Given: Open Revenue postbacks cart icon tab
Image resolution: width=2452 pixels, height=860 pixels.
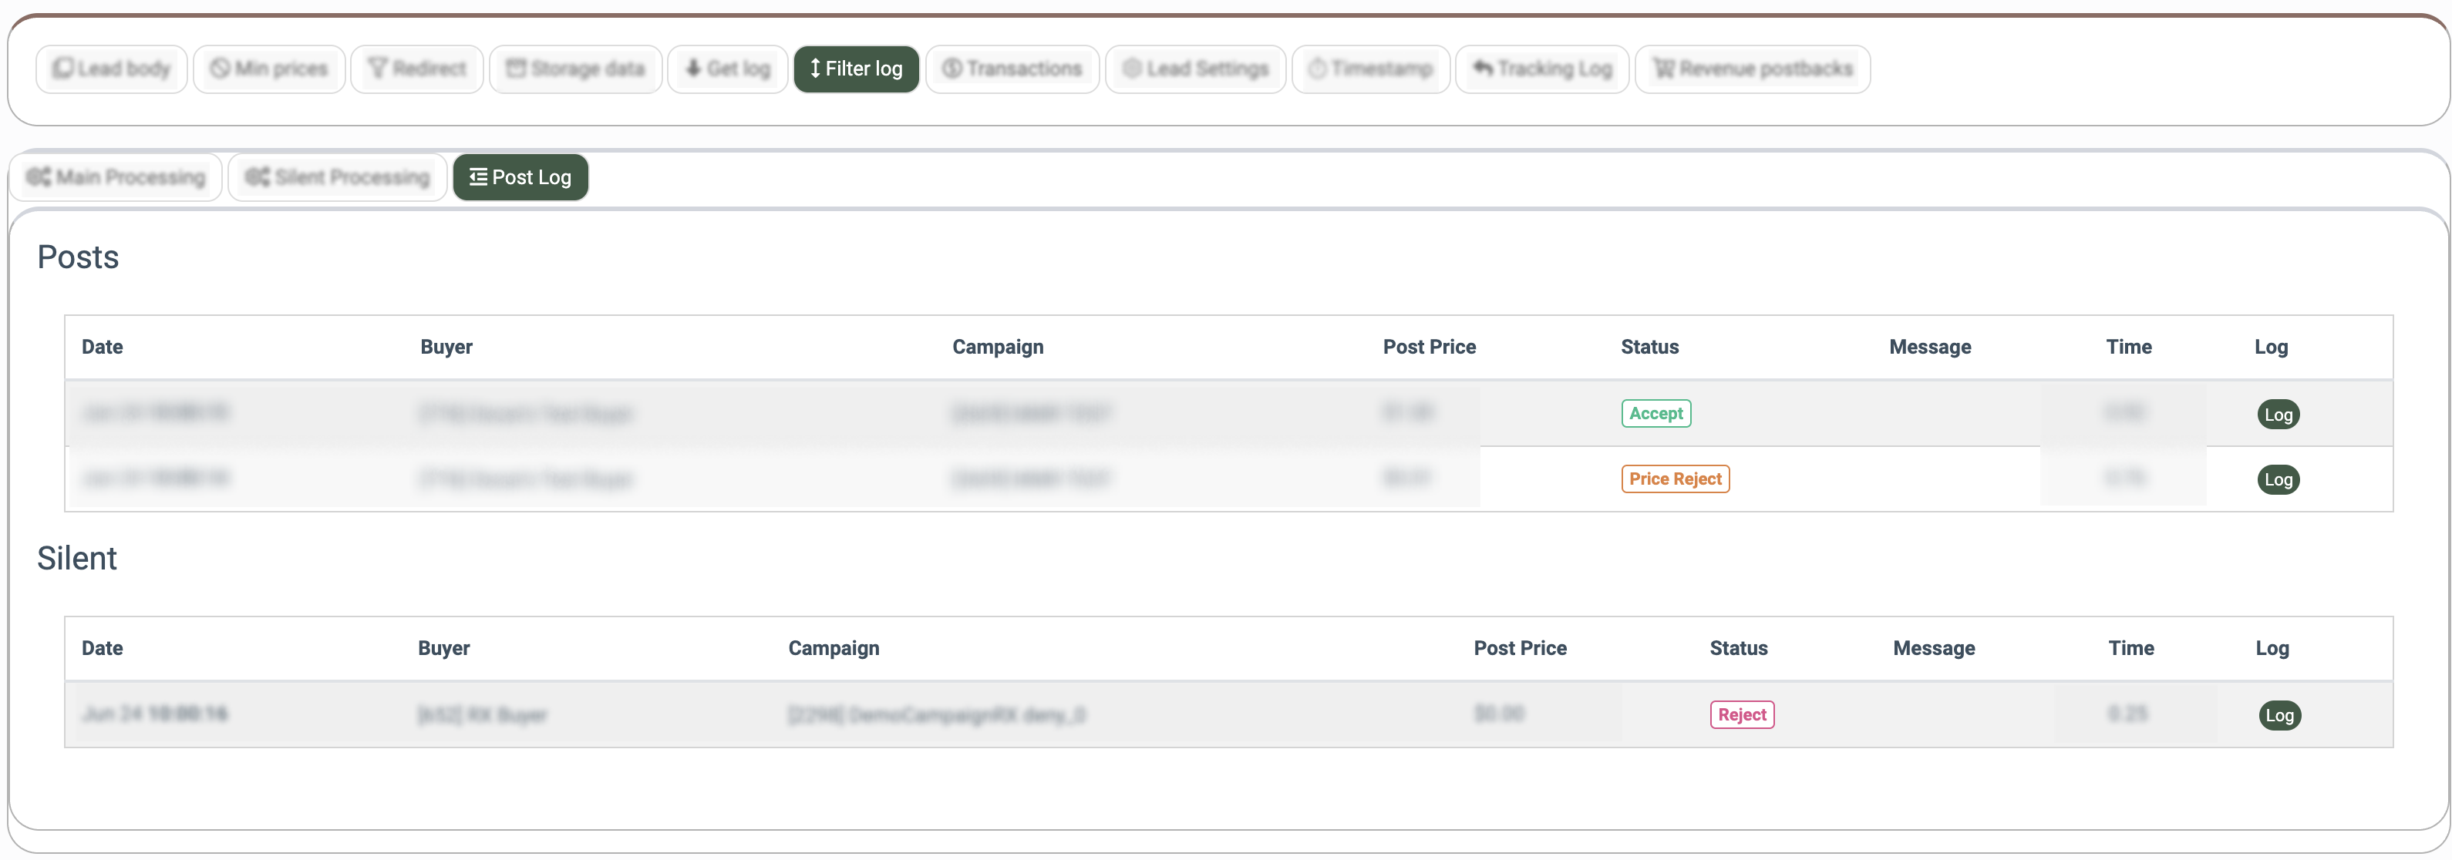Looking at the screenshot, I should 1663,69.
